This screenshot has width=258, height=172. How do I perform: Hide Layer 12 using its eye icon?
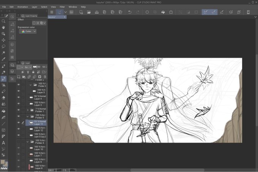(19, 129)
